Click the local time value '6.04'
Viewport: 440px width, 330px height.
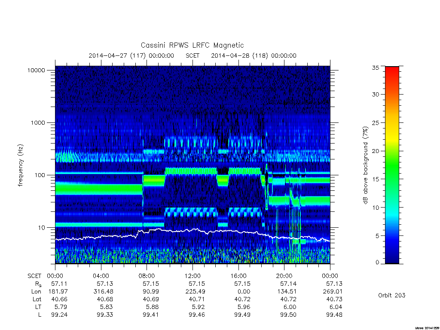pos(336,307)
